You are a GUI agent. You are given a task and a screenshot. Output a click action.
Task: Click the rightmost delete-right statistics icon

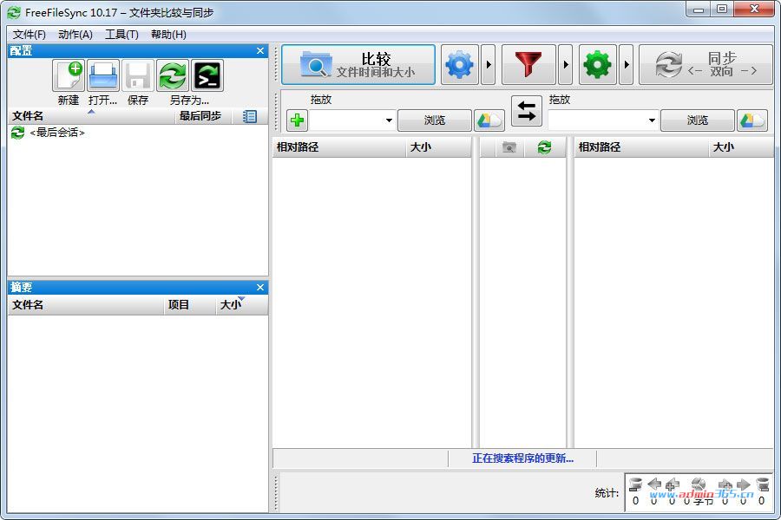pos(762,484)
